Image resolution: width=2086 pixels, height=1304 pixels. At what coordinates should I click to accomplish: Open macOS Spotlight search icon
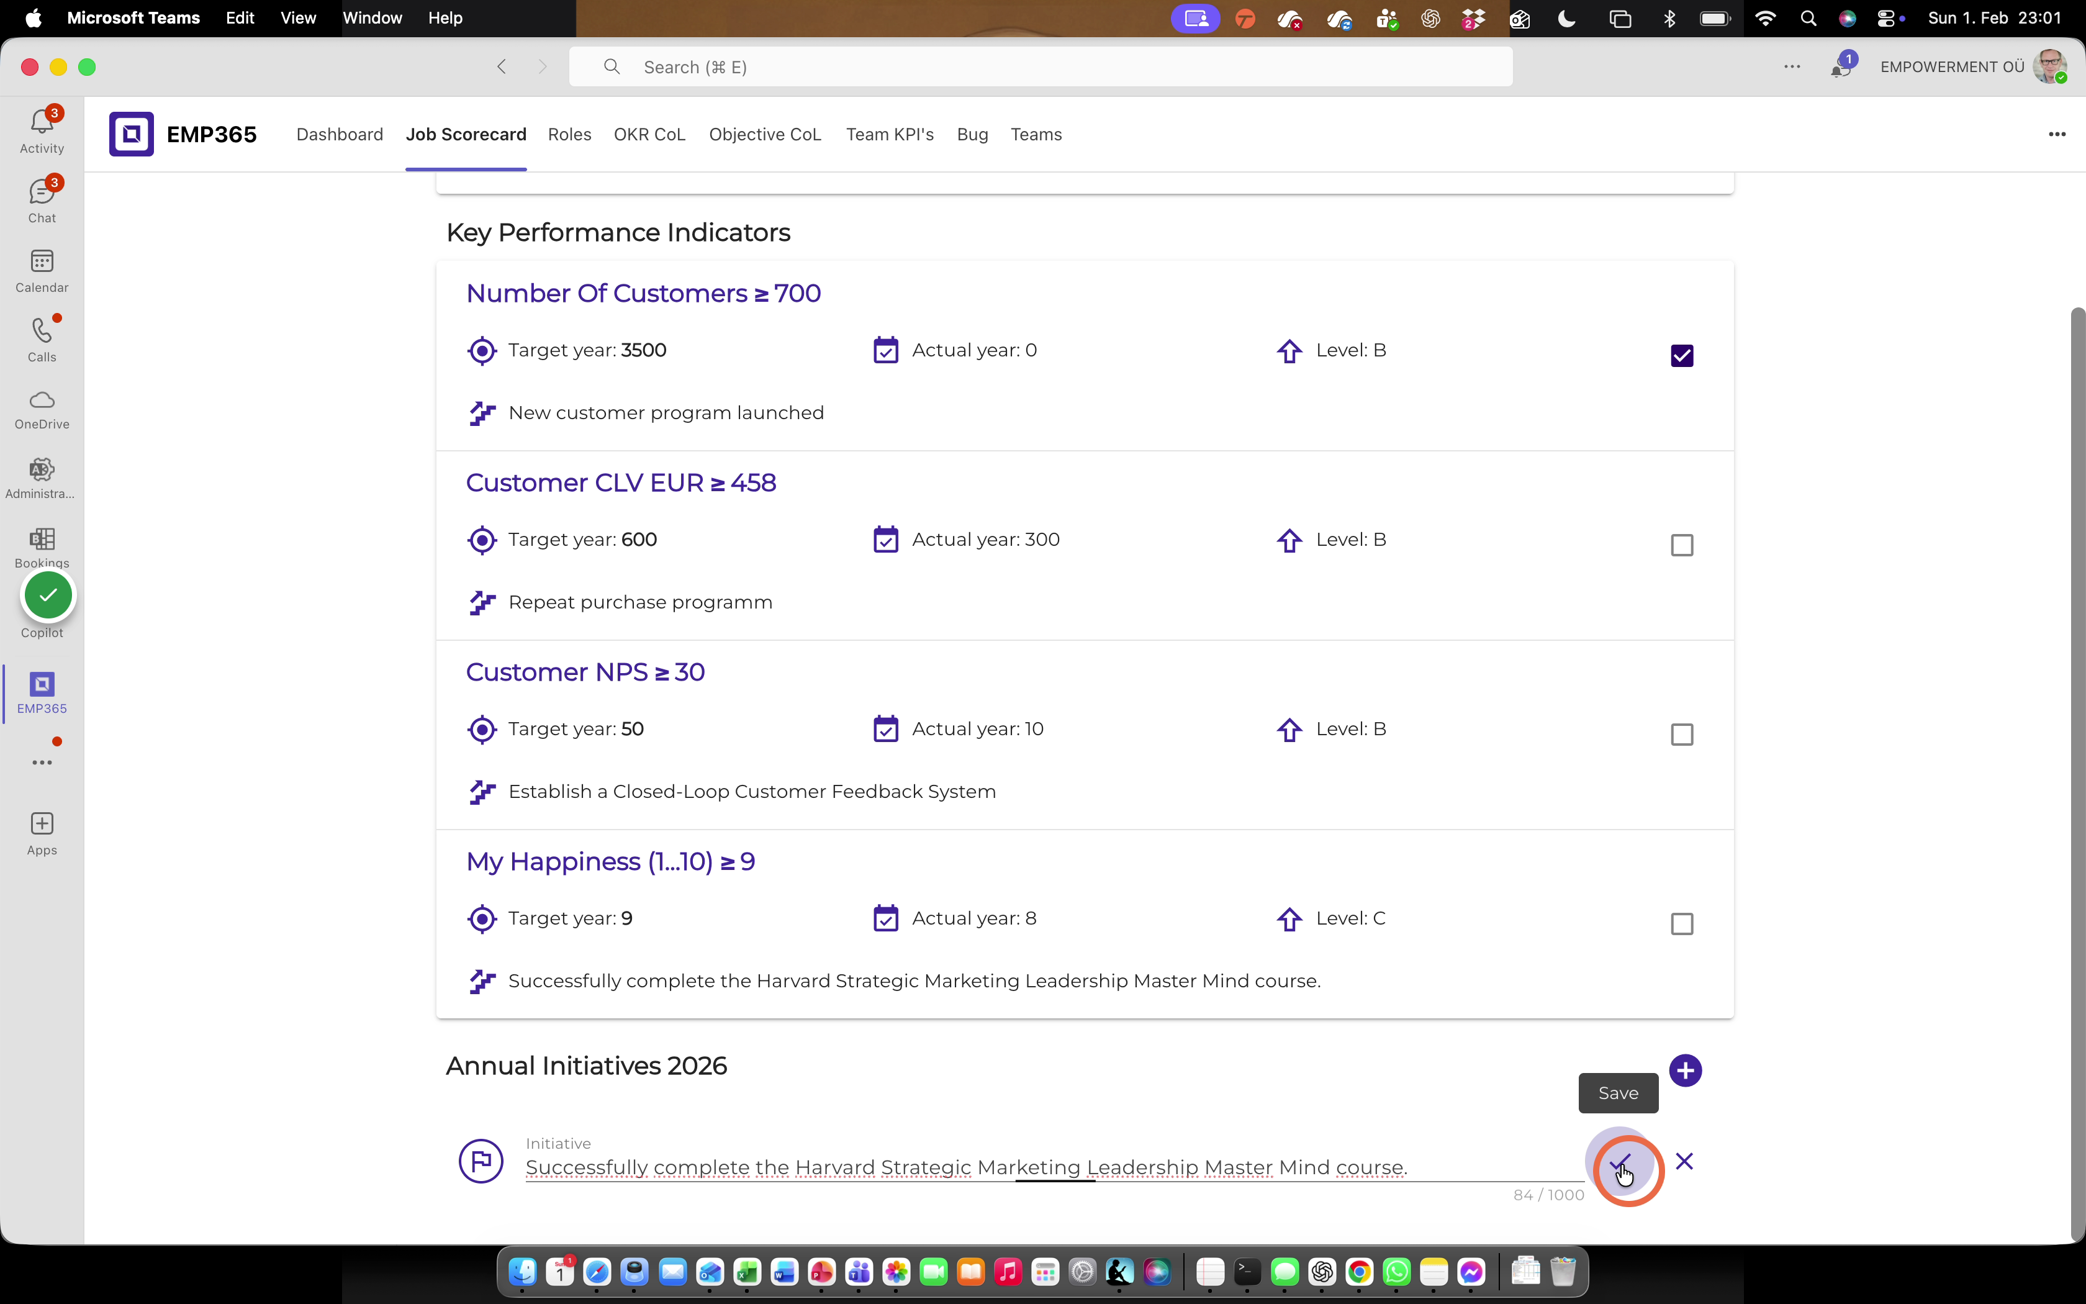[1808, 18]
